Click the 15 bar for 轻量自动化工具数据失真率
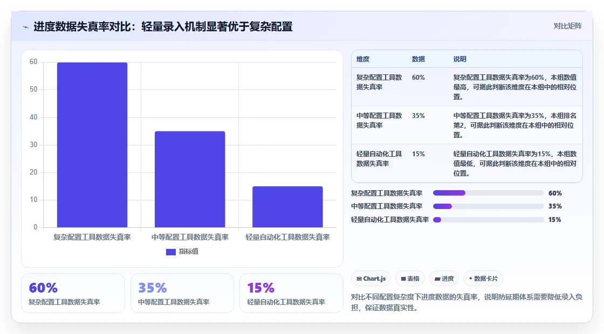604x334 pixels. 287,207
